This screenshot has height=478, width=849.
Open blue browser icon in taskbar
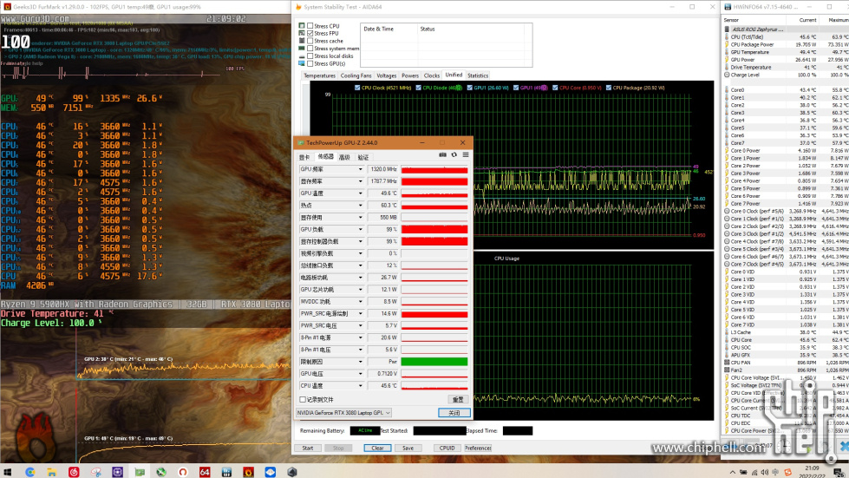(29, 472)
